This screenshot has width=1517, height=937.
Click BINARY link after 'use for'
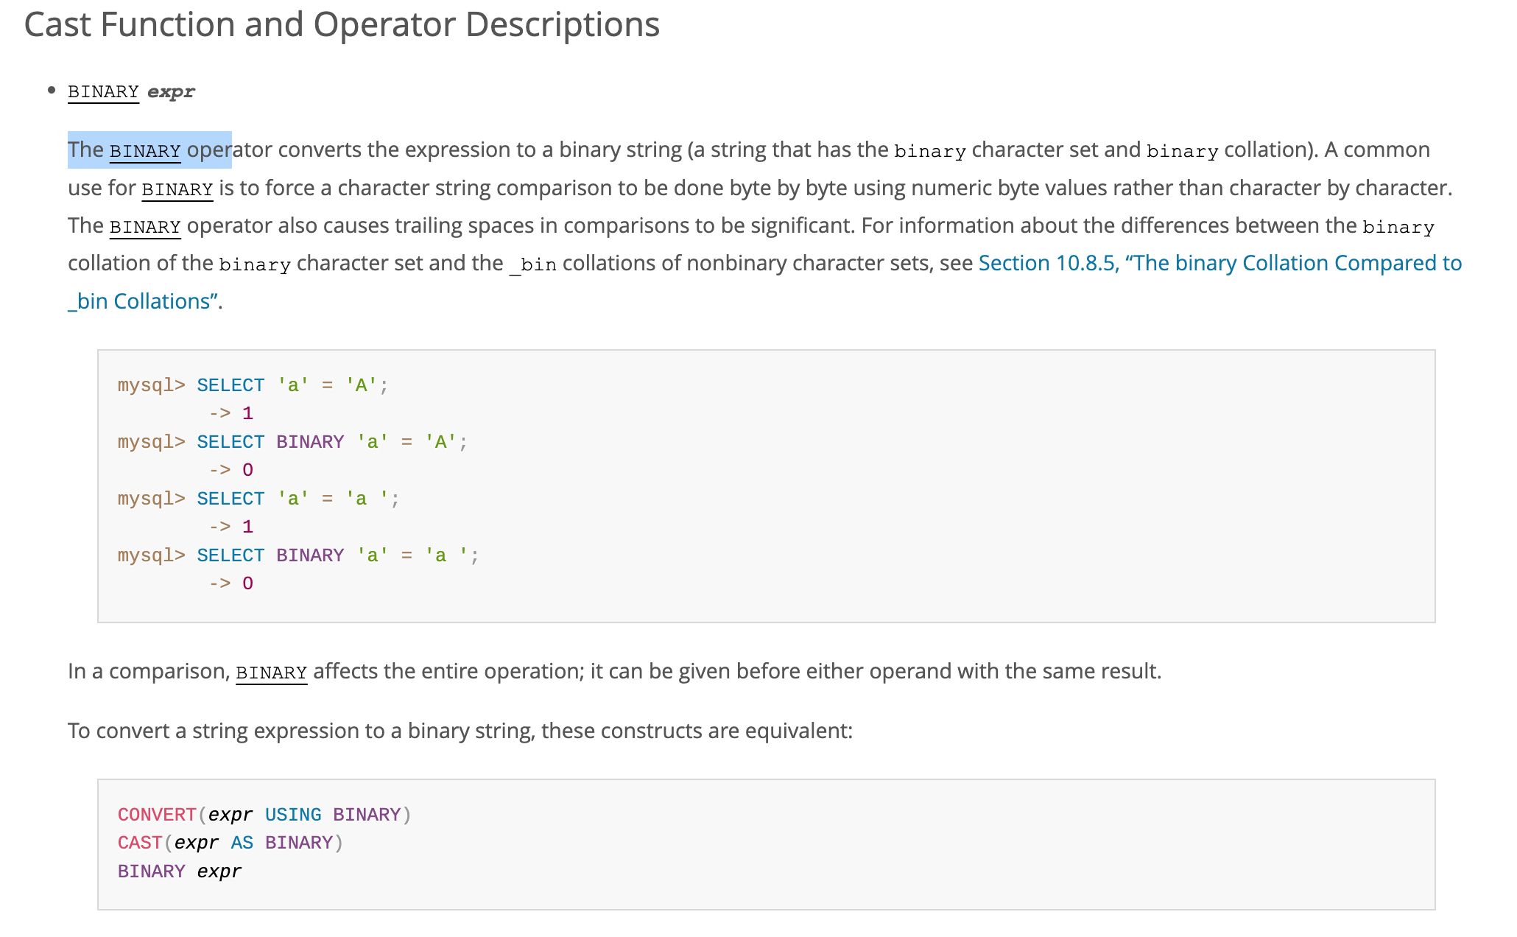point(177,189)
